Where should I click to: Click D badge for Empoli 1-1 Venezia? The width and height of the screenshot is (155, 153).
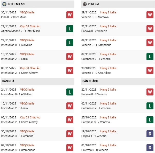150,134
